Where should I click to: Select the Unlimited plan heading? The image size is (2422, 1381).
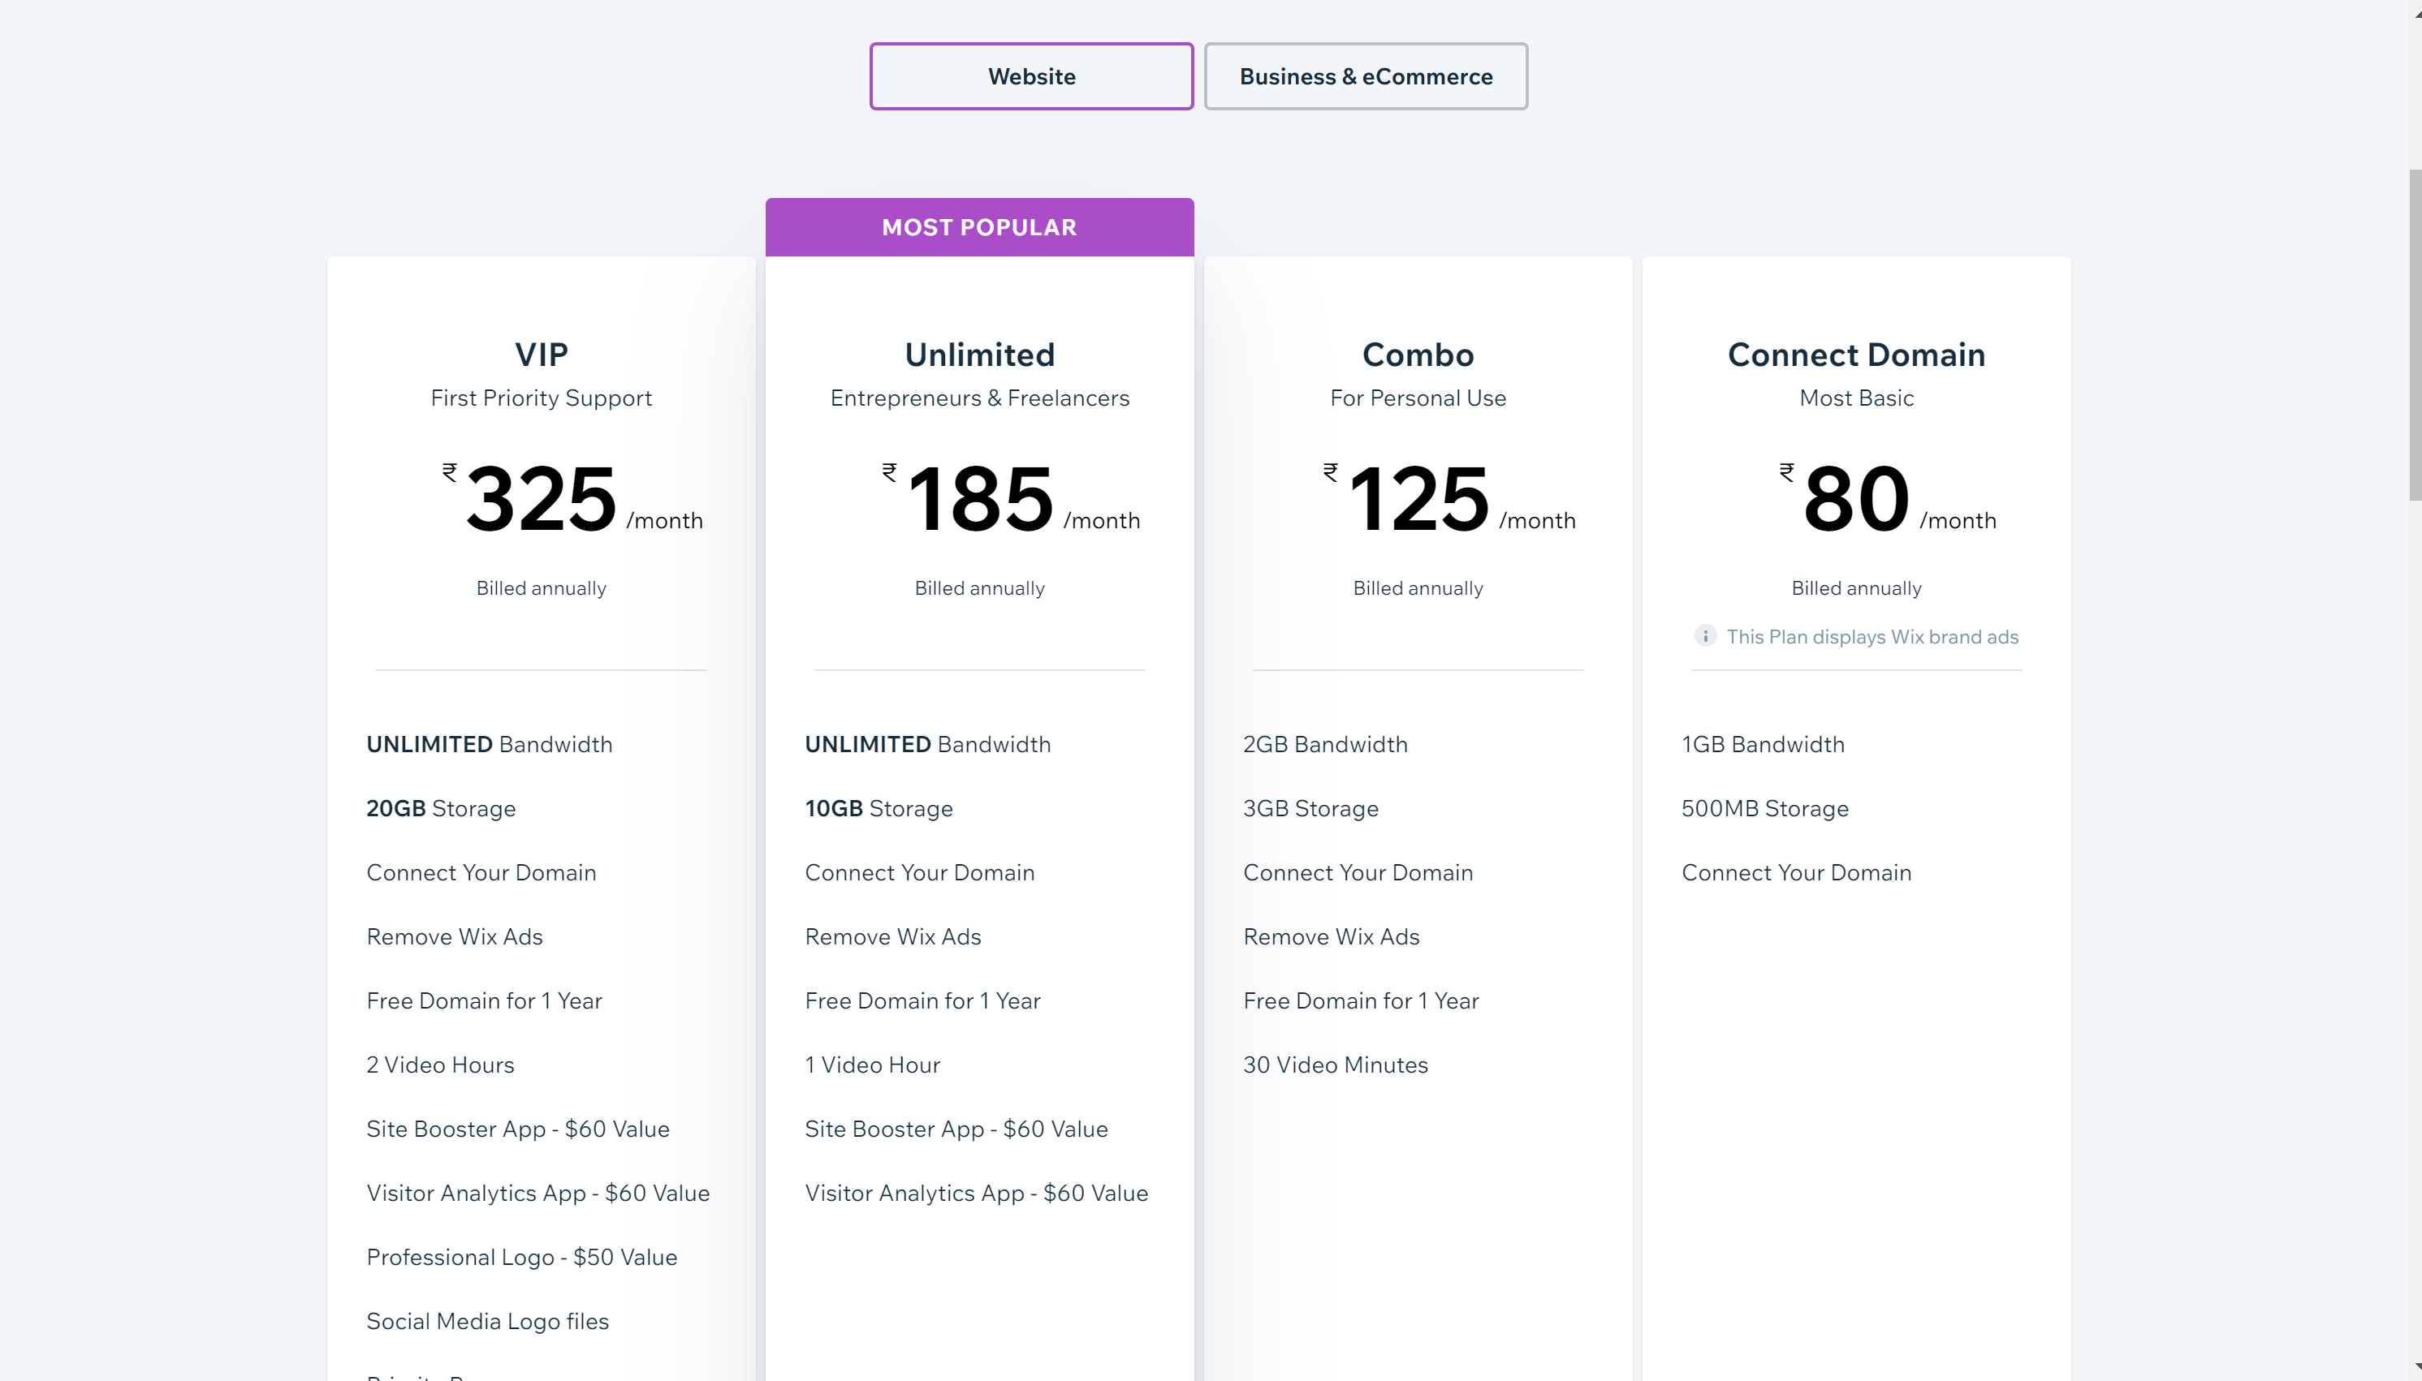click(978, 355)
